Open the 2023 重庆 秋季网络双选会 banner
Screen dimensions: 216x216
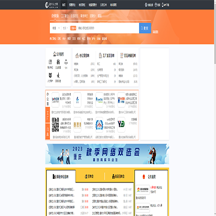107,154
